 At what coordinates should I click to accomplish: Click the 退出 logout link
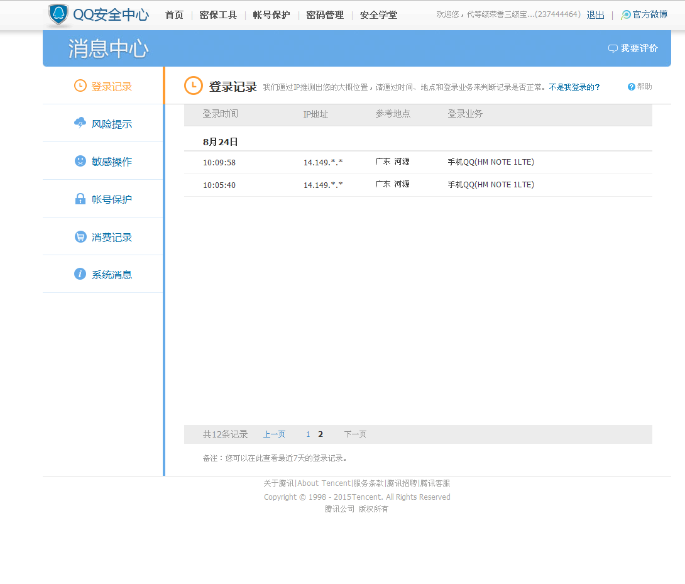(595, 15)
